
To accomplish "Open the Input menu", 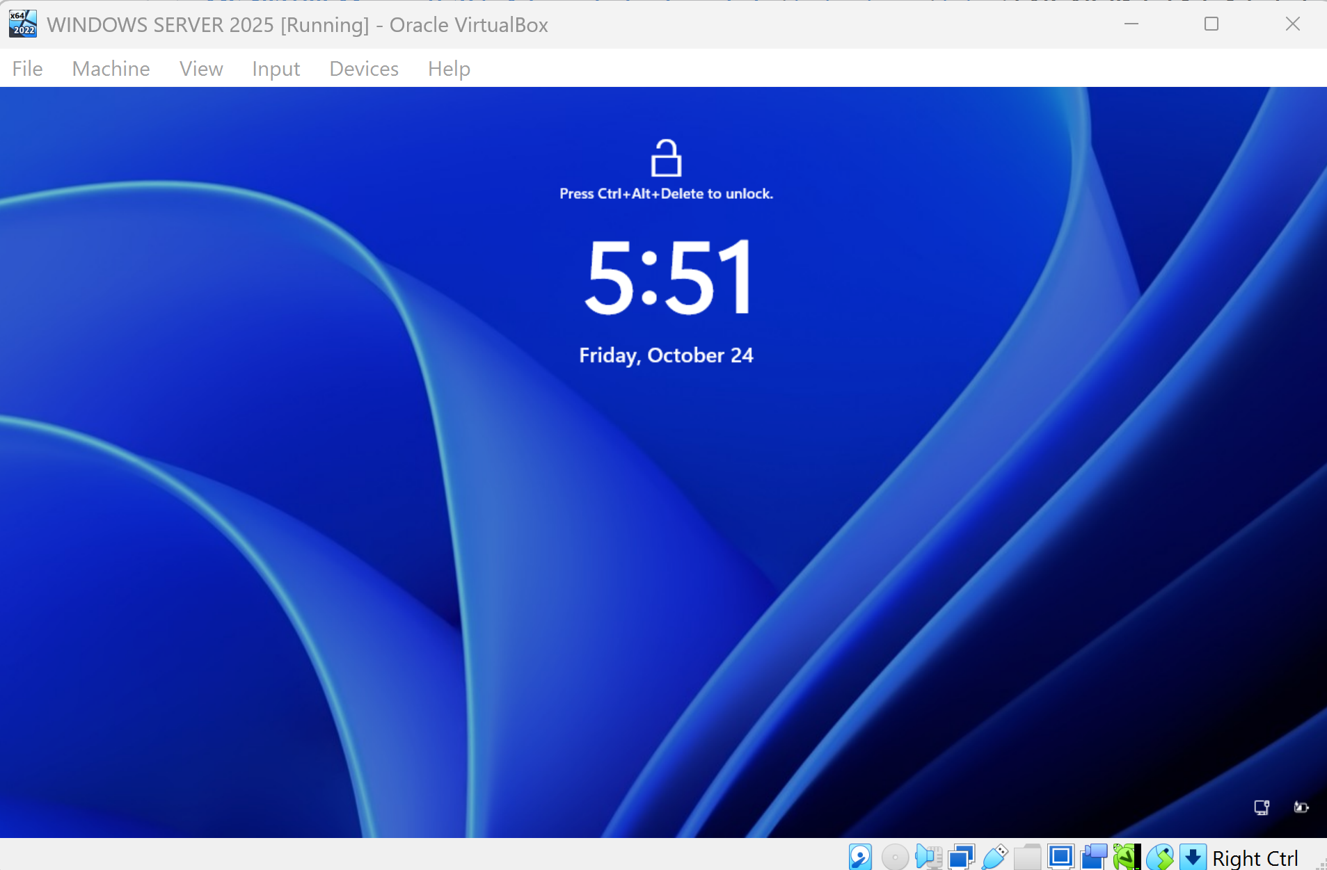I will tap(276, 68).
